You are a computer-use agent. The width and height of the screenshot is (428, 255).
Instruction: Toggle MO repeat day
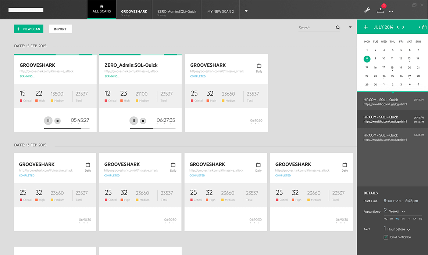pyautogui.click(x=385, y=219)
